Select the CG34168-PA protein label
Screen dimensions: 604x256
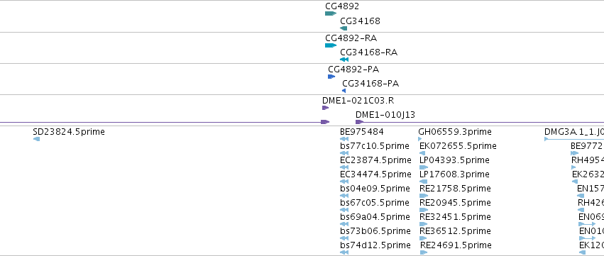click(370, 84)
